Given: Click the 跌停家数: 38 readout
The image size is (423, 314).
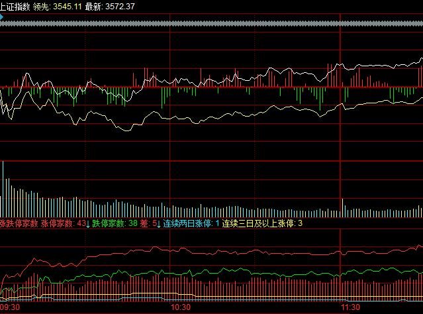Looking at the screenshot, I should pos(115,223).
